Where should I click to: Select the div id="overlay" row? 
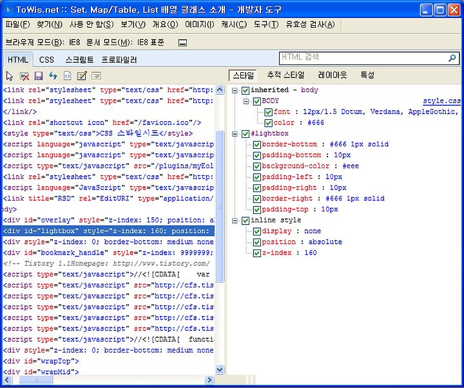(109, 220)
